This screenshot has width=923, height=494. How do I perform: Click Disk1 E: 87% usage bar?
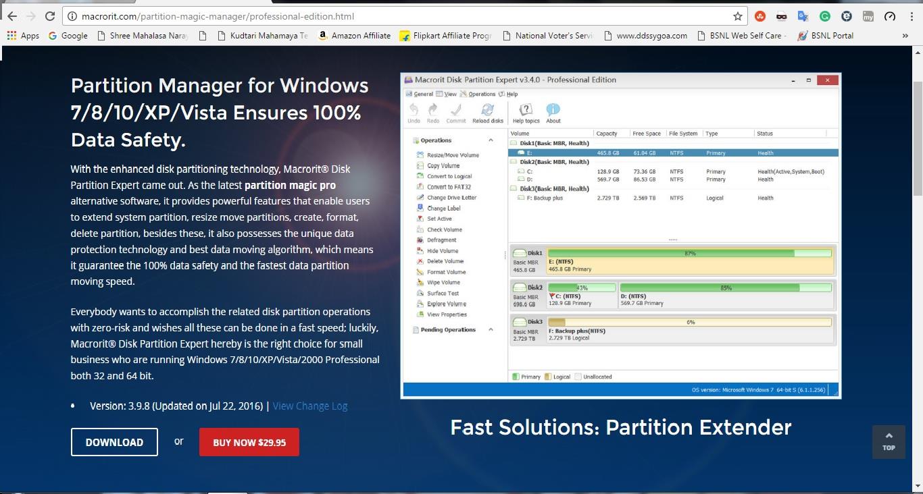690,254
